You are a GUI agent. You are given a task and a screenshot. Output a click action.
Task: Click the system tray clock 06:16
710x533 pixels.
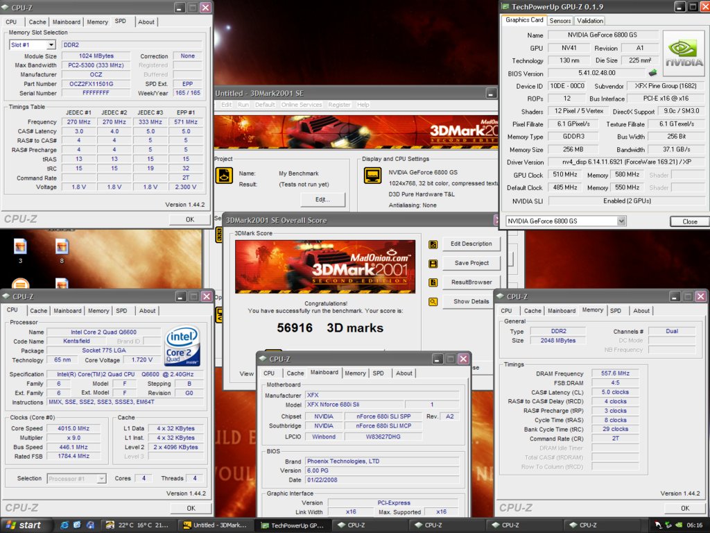point(694,525)
